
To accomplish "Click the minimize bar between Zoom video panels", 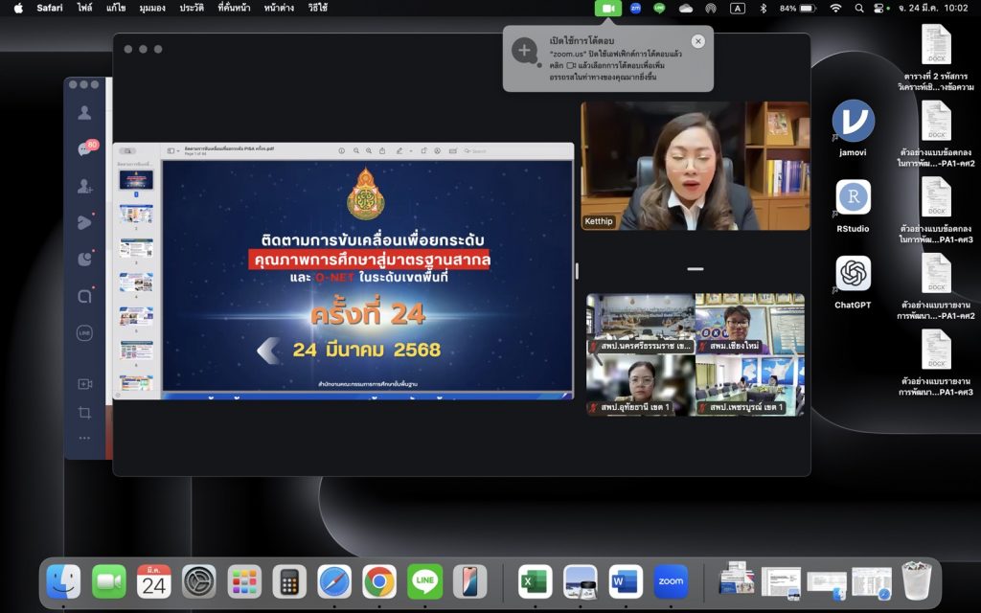I will click(696, 269).
